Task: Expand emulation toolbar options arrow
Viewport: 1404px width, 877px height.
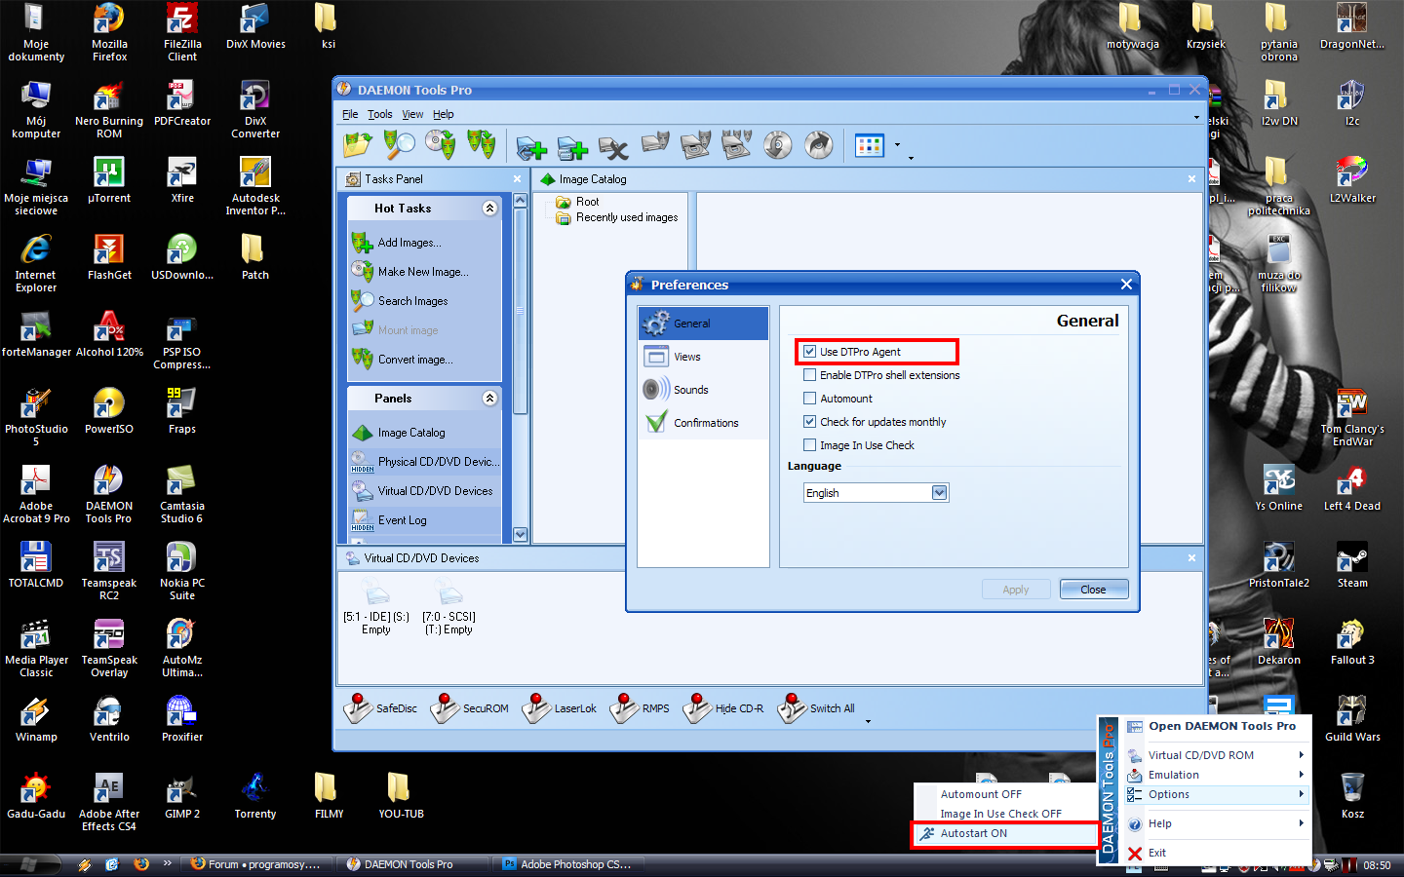Action: [868, 722]
